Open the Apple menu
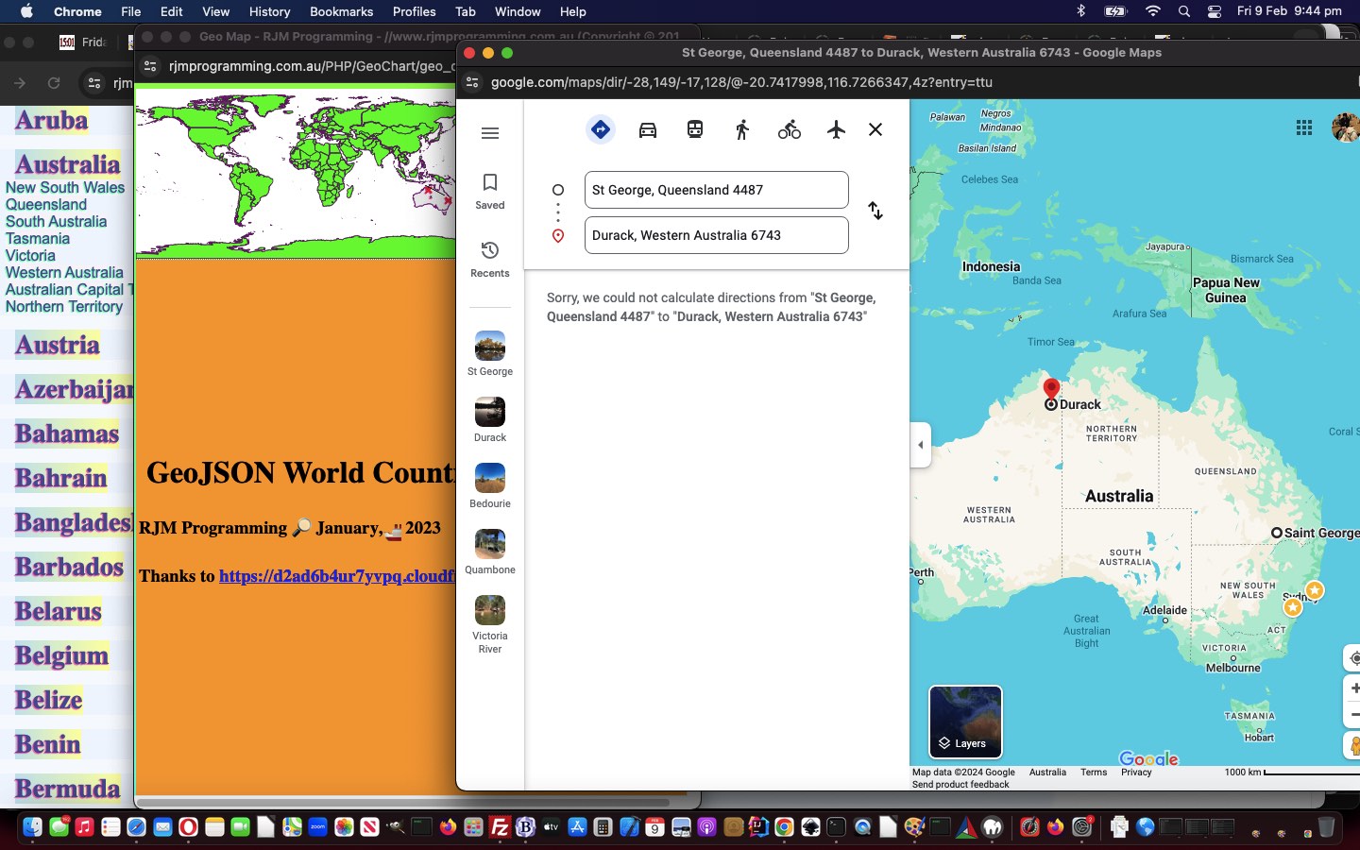This screenshot has width=1360, height=850. [x=26, y=11]
